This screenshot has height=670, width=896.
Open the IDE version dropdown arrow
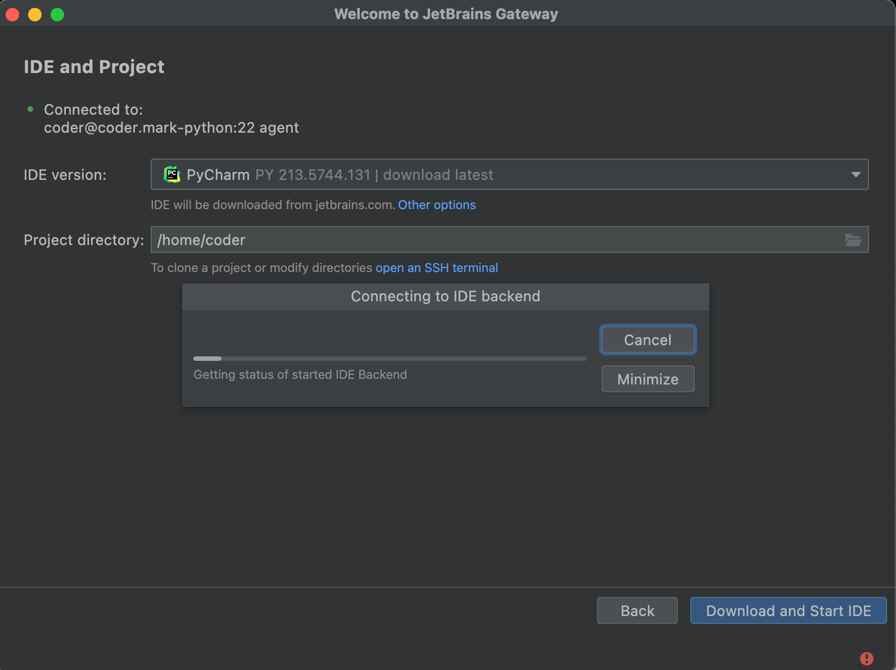click(856, 175)
